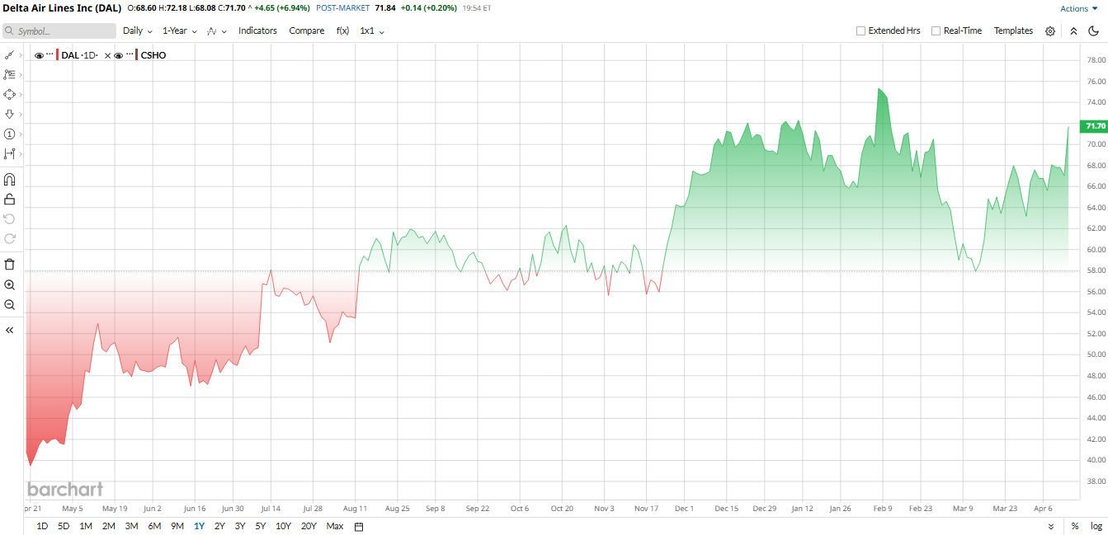The image size is (1108, 535).
Task: Open the Compare menu
Action: (307, 31)
